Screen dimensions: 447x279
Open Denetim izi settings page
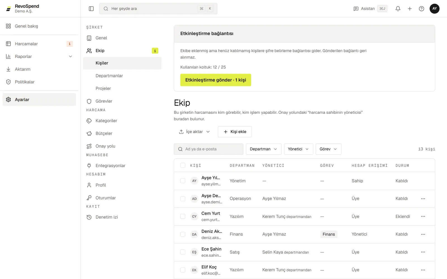point(122,217)
